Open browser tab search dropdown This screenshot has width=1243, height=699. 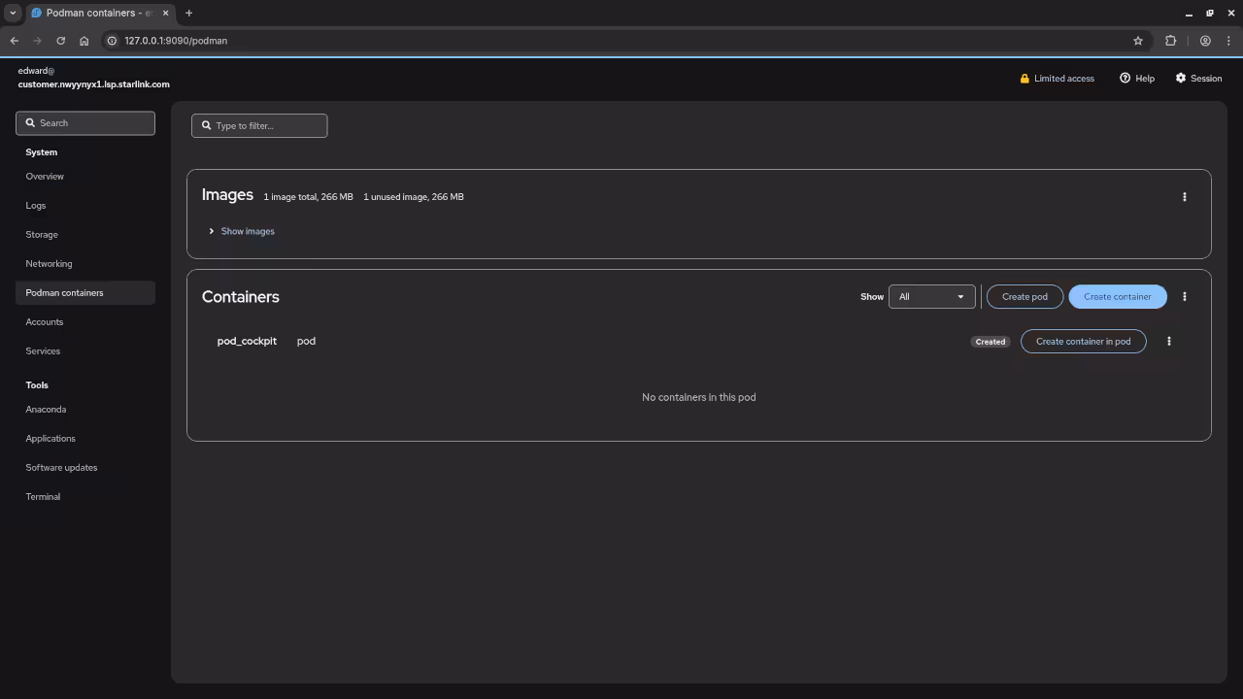[x=13, y=13]
